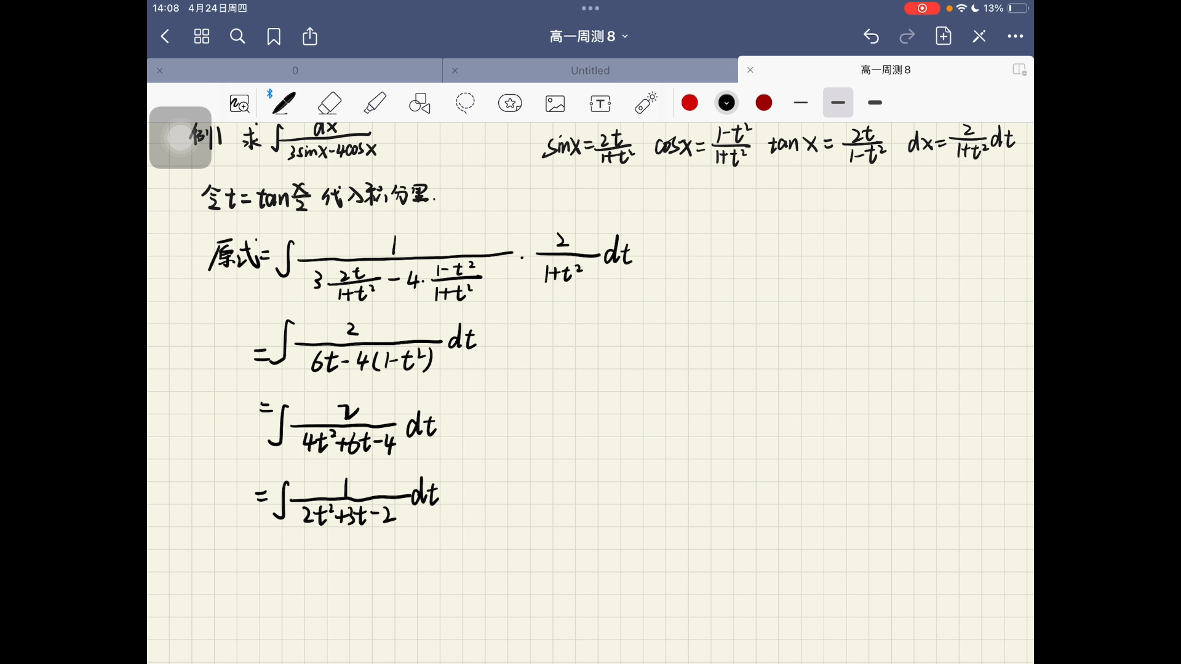The image size is (1181, 664).
Task: Open the Elements sticker tool
Action: pos(510,103)
